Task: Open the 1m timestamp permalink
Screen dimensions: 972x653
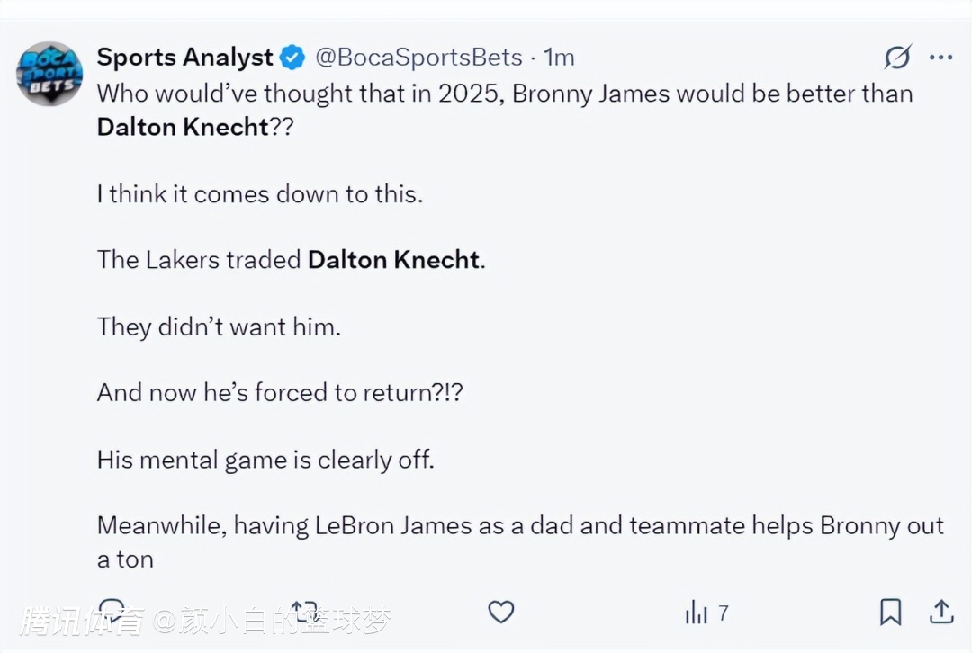Action: tap(559, 58)
